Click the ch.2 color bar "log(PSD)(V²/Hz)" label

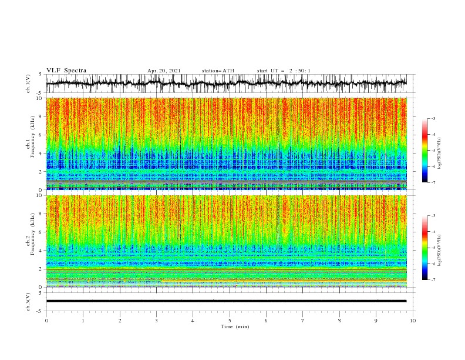pos(439,251)
